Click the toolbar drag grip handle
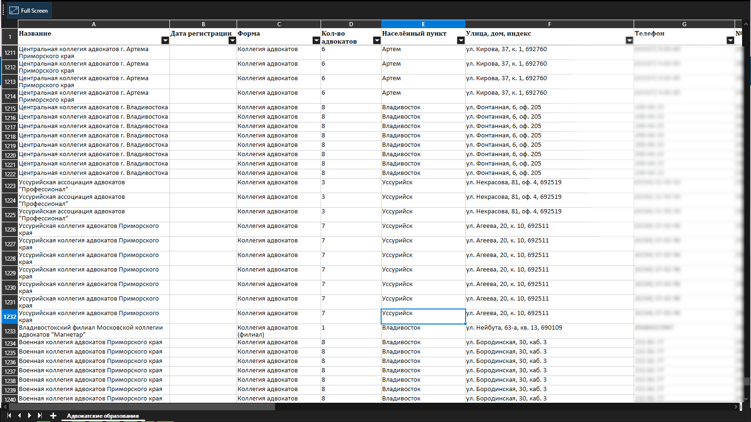Viewport: 751px width, 422px height. click(3, 10)
